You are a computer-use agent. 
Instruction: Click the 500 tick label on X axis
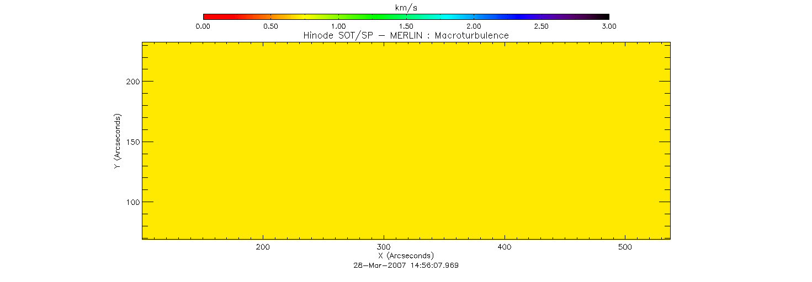click(625, 247)
